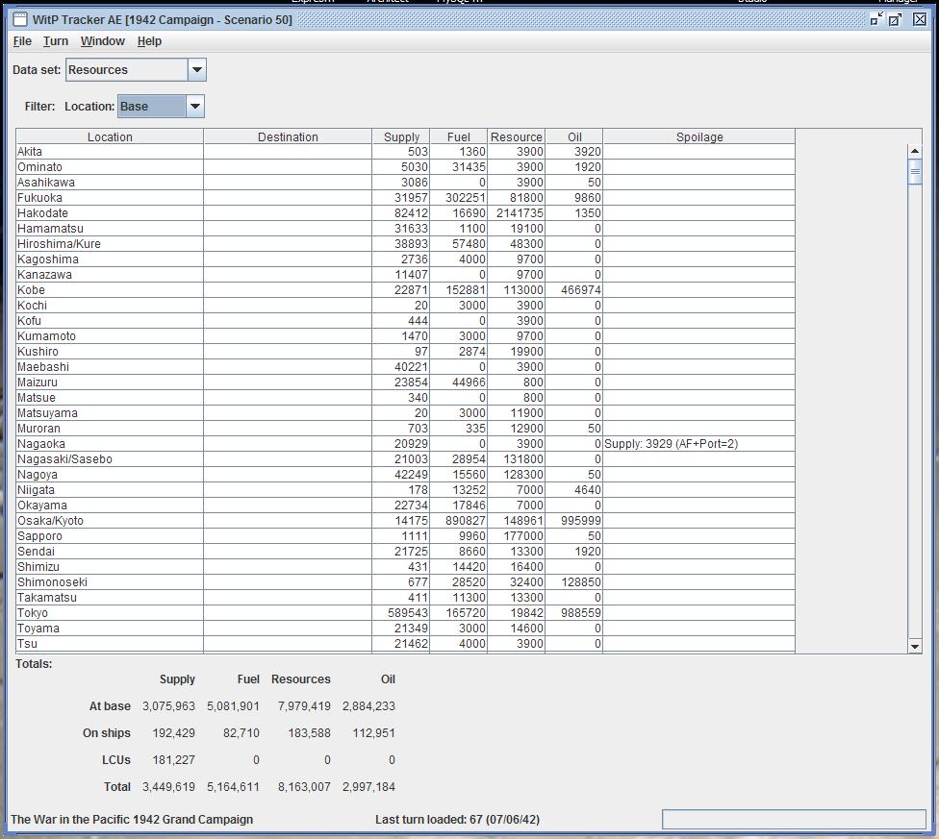This screenshot has height=839, width=939.
Task: Expand the Data set dropdown arrow
Action: pyautogui.click(x=197, y=70)
